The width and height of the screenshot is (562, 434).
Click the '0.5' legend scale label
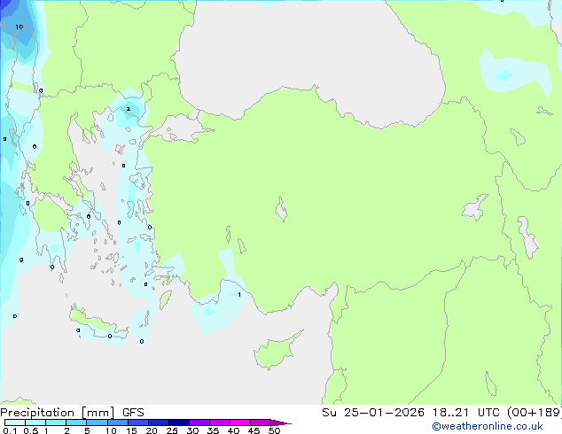31,430
